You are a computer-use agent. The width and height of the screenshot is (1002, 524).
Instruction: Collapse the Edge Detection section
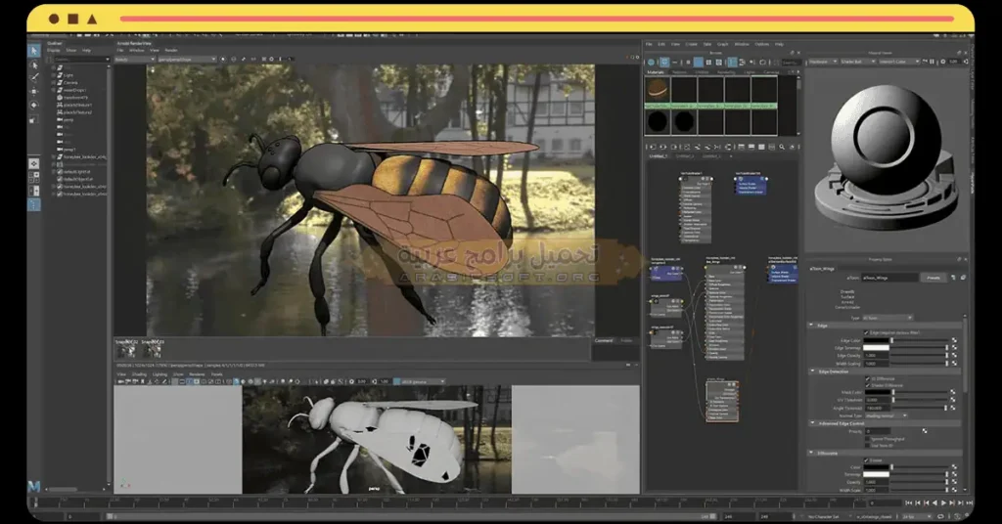(813, 371)
